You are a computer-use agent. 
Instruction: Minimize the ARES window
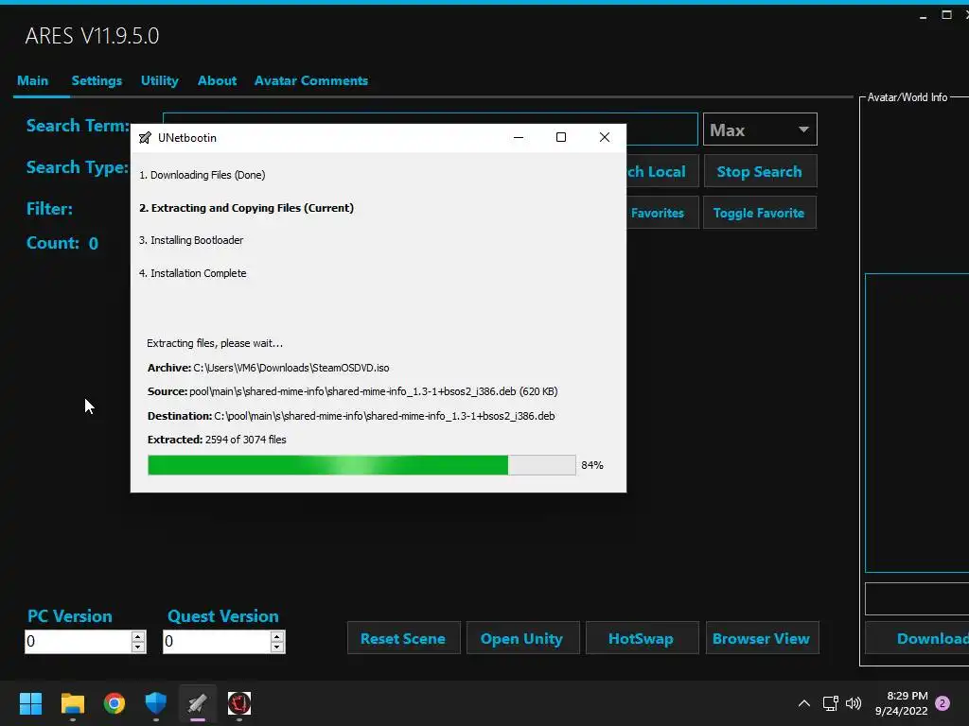click(923, 16)
